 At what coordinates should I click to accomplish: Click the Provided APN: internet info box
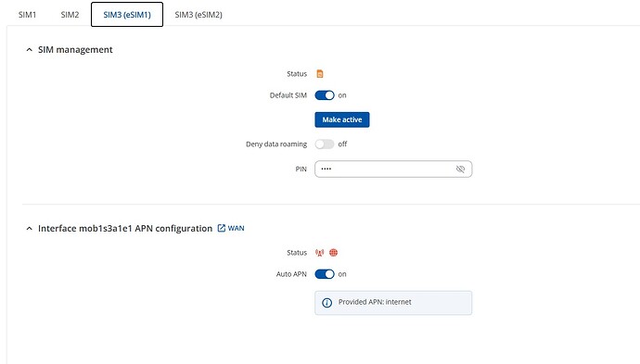(x=393, y=303)
